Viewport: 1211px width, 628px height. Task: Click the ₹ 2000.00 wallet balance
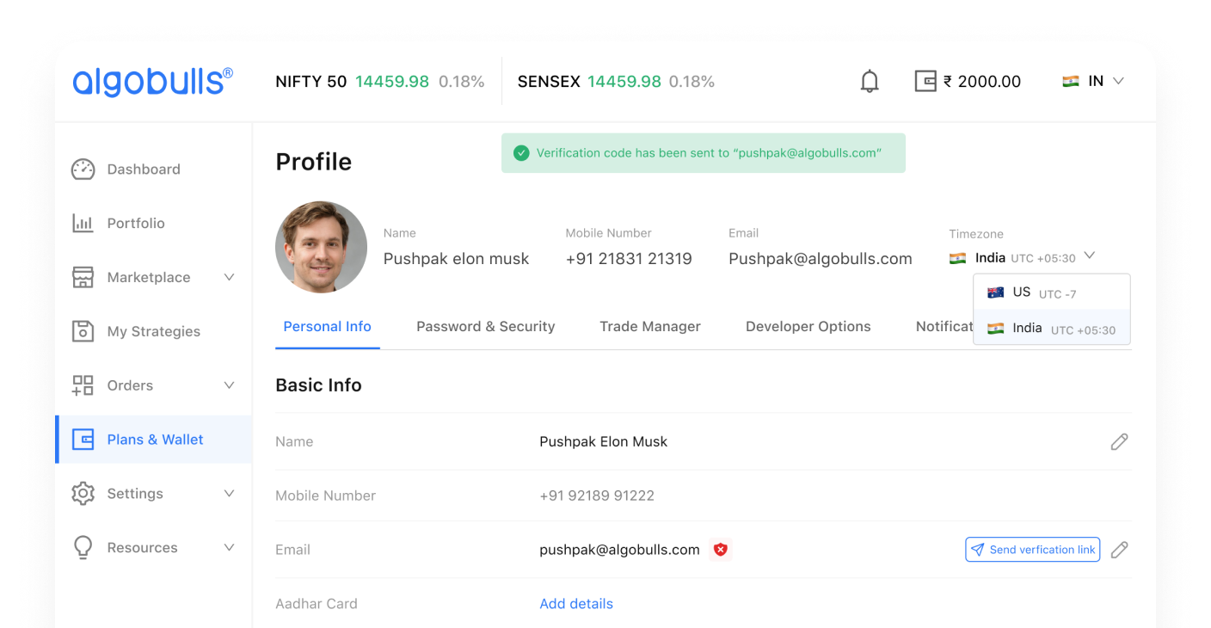click(982, 82)
